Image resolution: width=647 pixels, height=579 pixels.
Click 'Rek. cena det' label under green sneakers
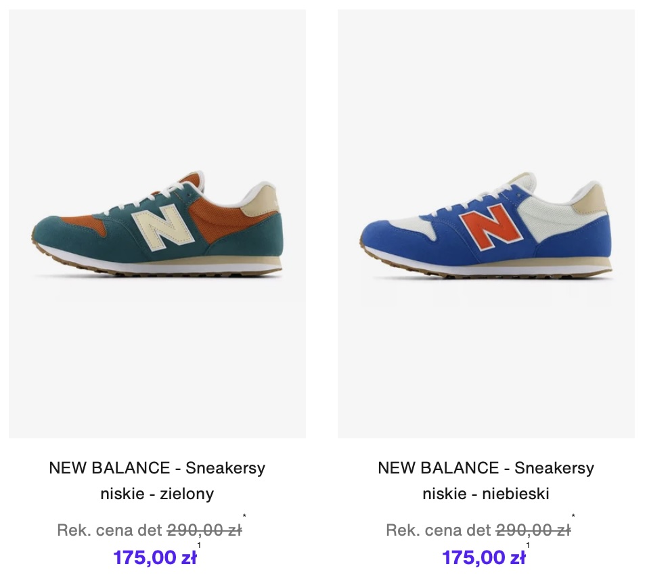point(109,530)
